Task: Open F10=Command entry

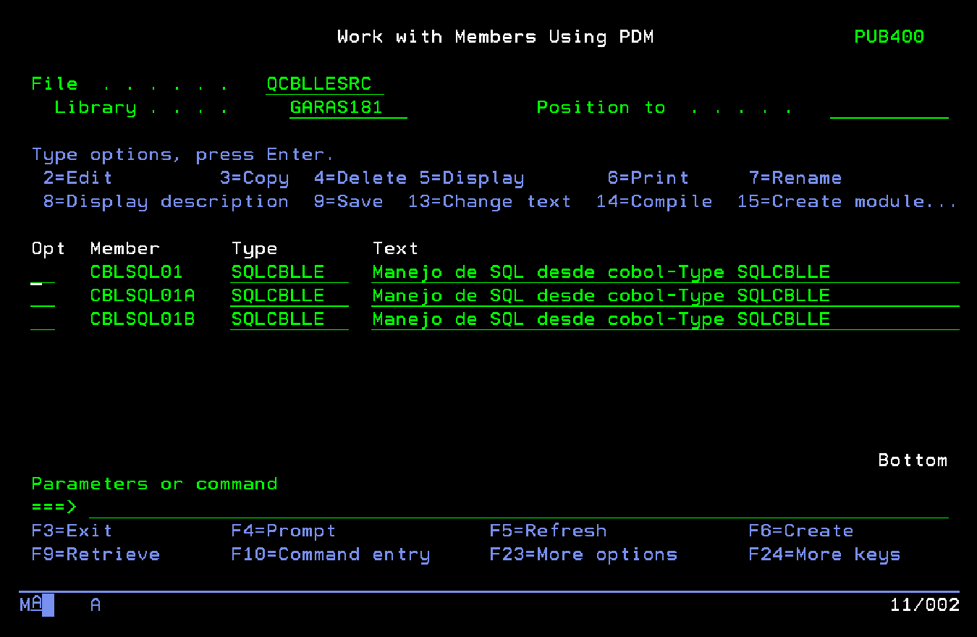Action: (330, 554)
